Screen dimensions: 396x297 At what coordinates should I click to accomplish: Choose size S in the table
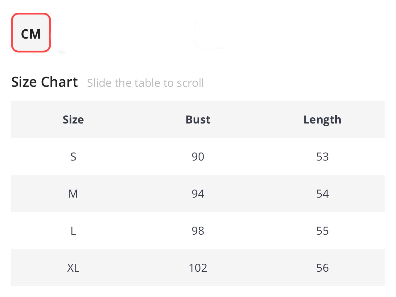[x=73, y=157]
